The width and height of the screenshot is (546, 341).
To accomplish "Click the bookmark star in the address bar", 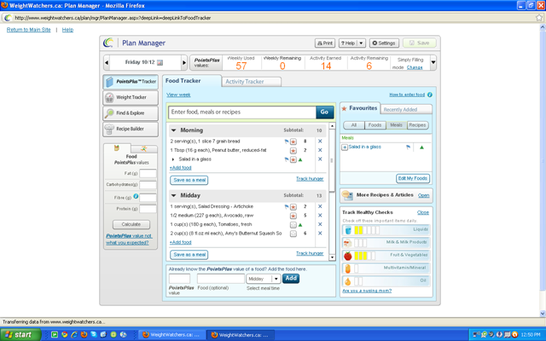I will pos(539,18).
